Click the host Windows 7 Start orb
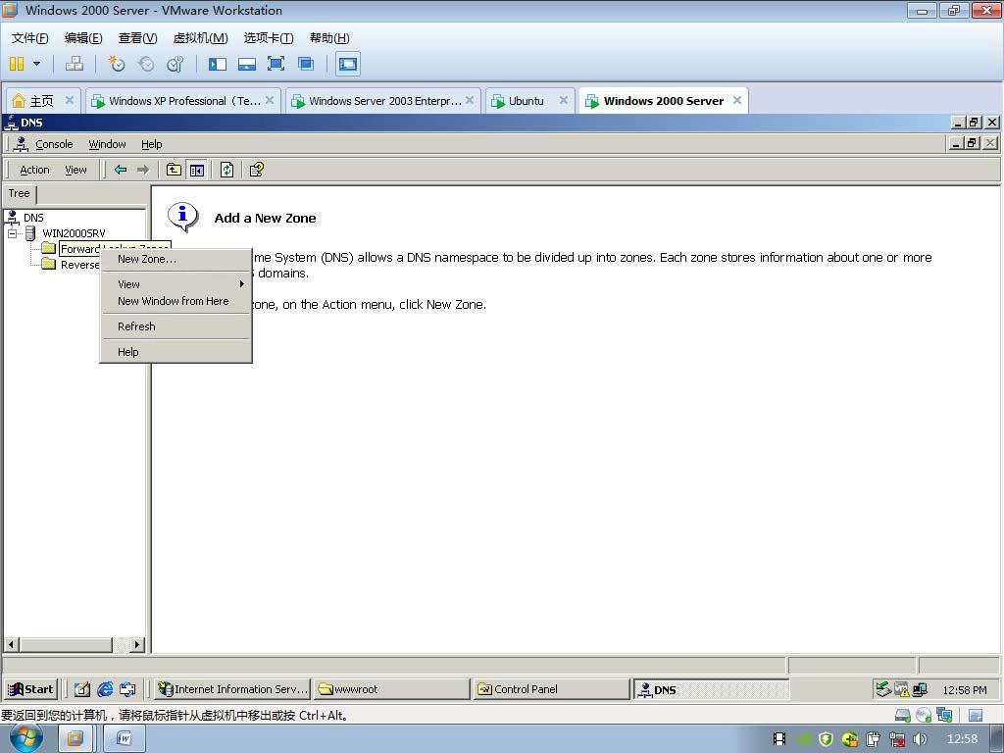The height and width of the screenshot is (753, 1004). (25, 738)
